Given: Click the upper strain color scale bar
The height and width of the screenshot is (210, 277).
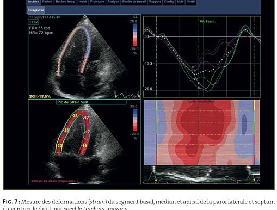Looking at the screenshot, I should point(135,35).
